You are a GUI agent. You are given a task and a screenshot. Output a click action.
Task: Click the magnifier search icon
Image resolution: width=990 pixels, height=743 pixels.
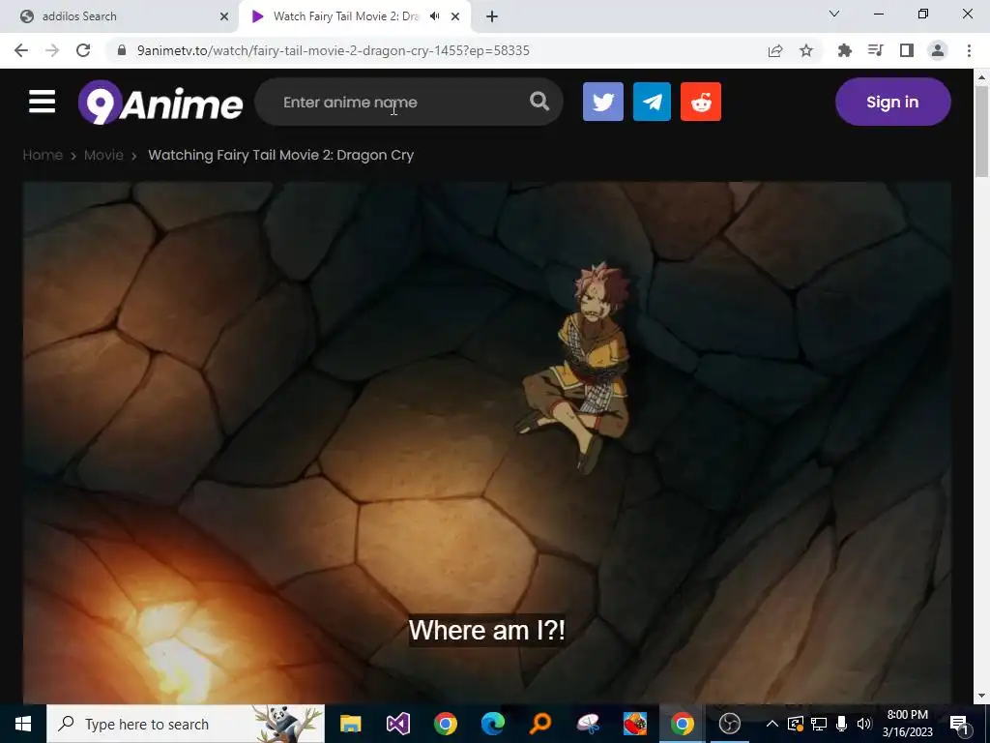click(x=539, y=101)
